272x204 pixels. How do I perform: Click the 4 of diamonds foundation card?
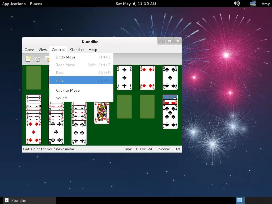[147, 78]
